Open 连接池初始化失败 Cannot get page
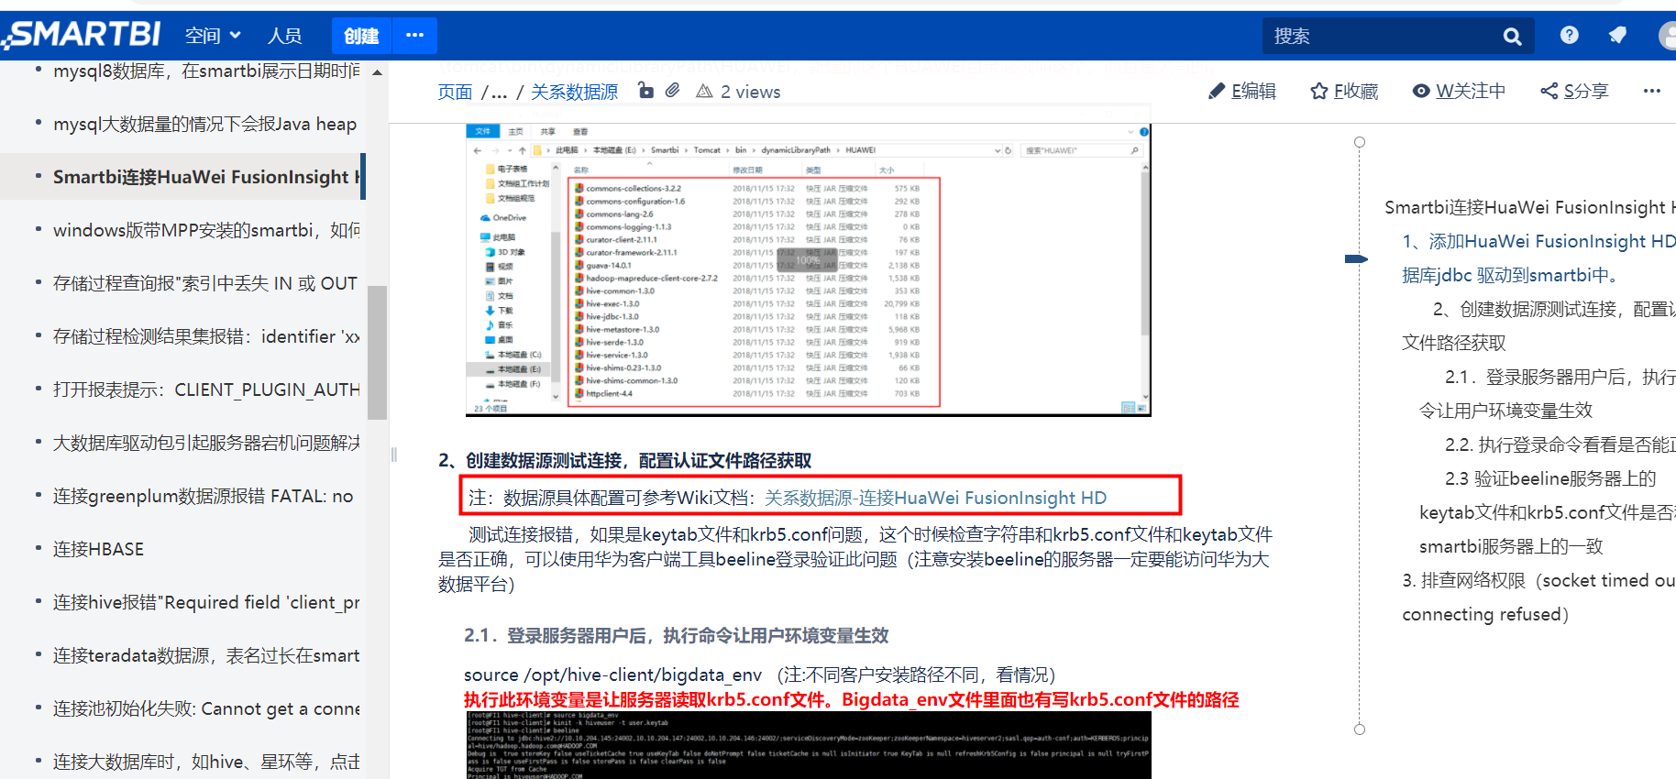This screenshot has height=779, width=1676. tap(206, 708)
